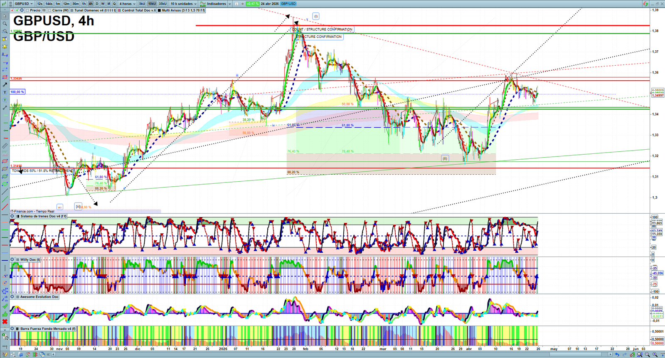Switch to the 1h timeframe

84,4
